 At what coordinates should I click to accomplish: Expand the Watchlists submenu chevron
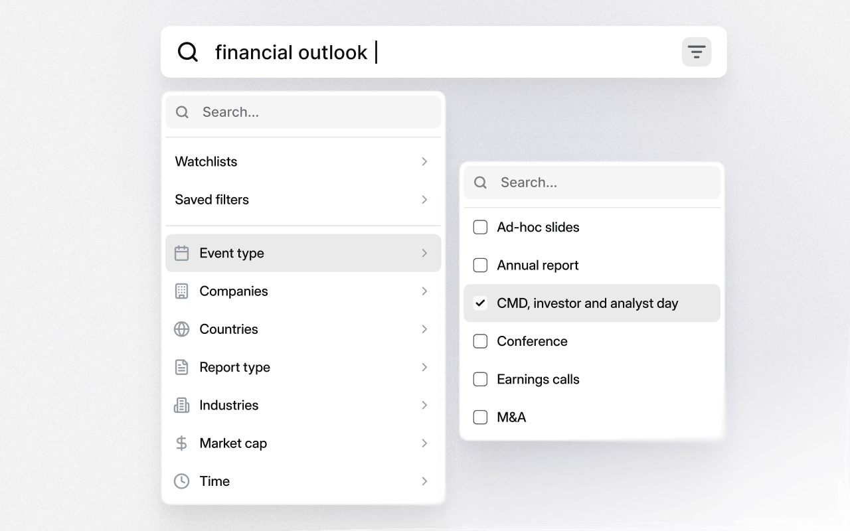424,161
